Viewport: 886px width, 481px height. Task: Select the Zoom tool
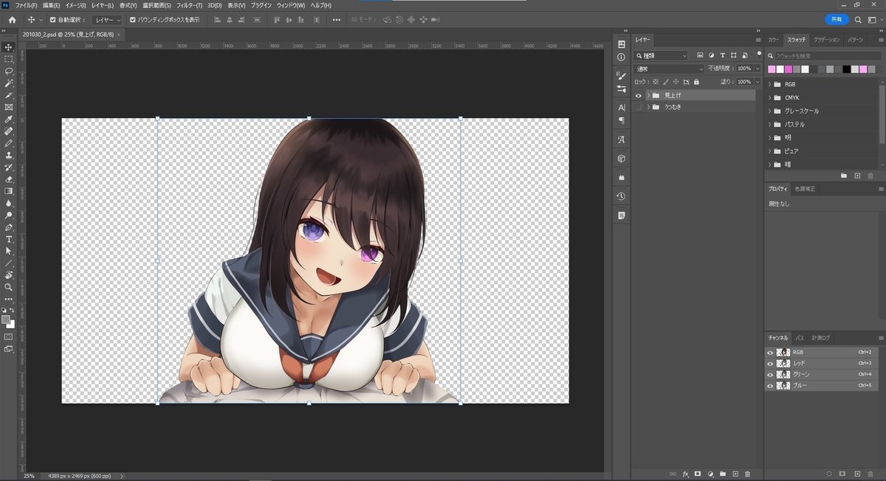9,287
